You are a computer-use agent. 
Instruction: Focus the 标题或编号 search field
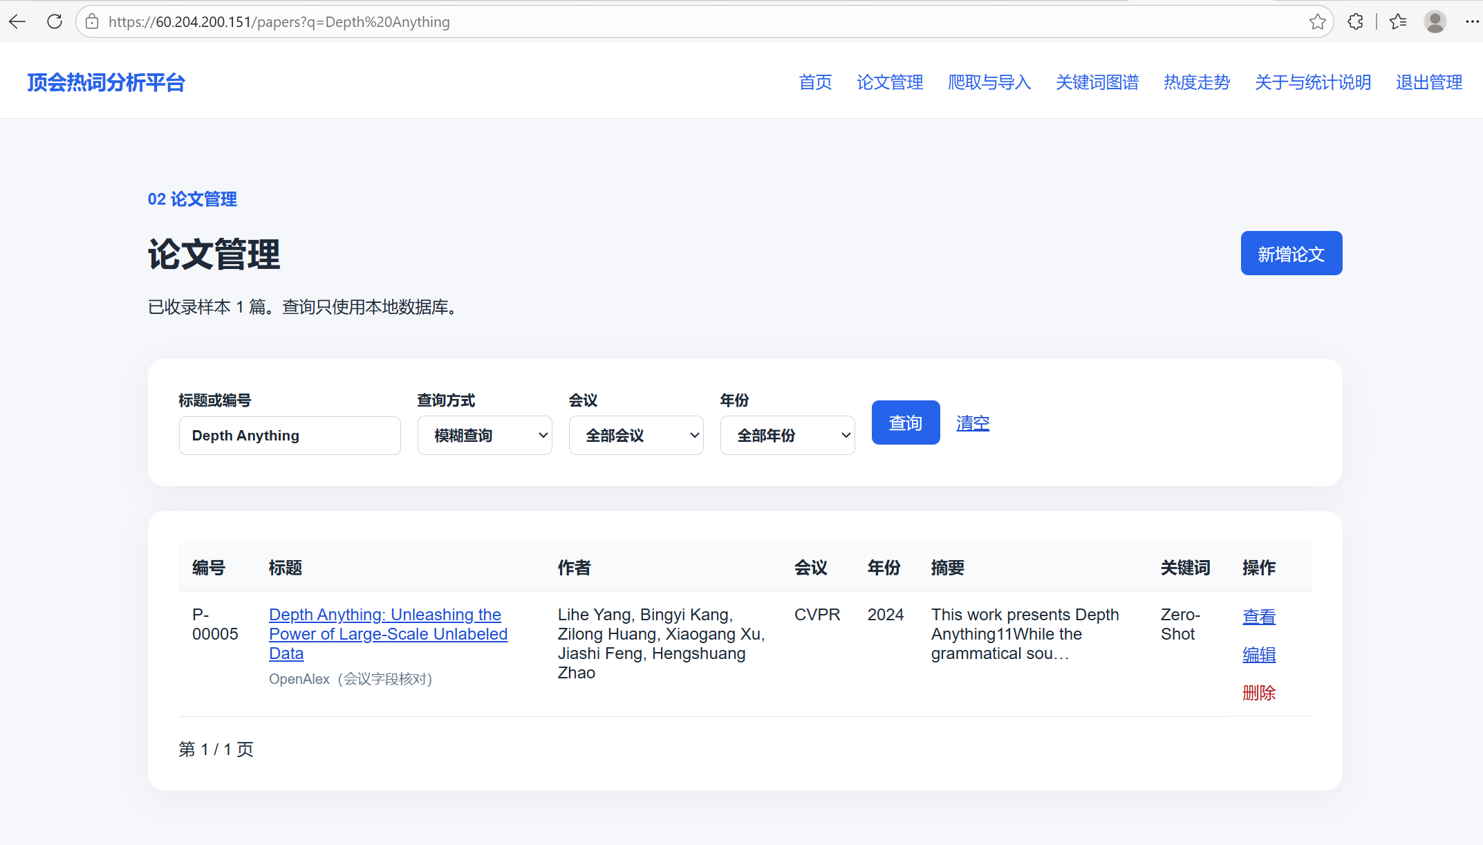click(x=290, y=435)
